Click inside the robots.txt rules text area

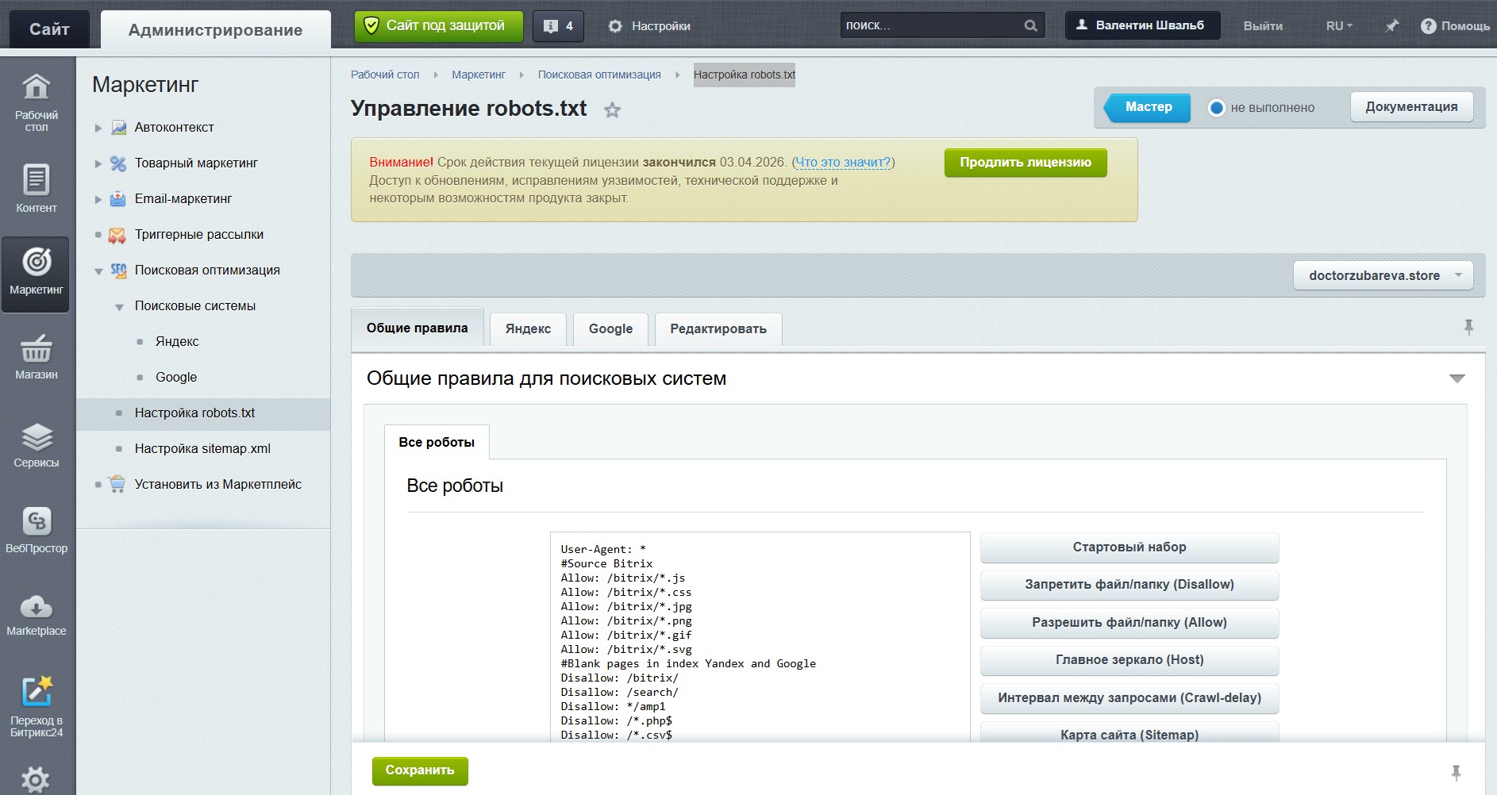[x=760, y=639]
